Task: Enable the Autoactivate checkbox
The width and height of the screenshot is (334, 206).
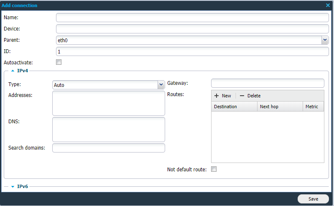Action: (59, 62)
